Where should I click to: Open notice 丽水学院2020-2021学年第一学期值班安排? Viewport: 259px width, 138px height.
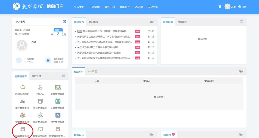(x=105, y=31)
